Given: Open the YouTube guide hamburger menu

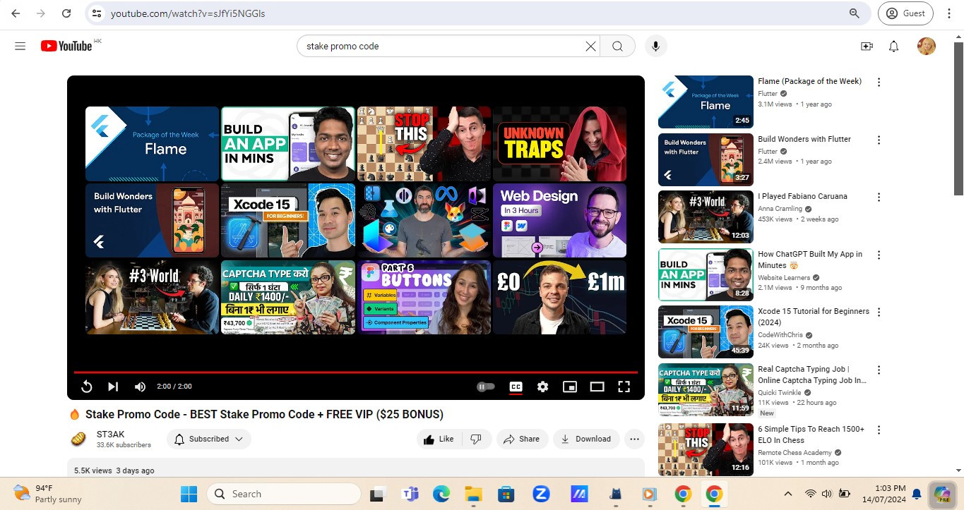Looking at the screenshot, I should (x=20, y=47).
